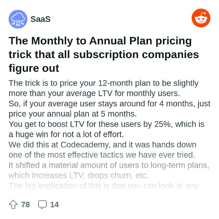Open the post title about Annual Plan pricing
The image size is (219, 219).
pyautogui.click(x=104, y=54)
